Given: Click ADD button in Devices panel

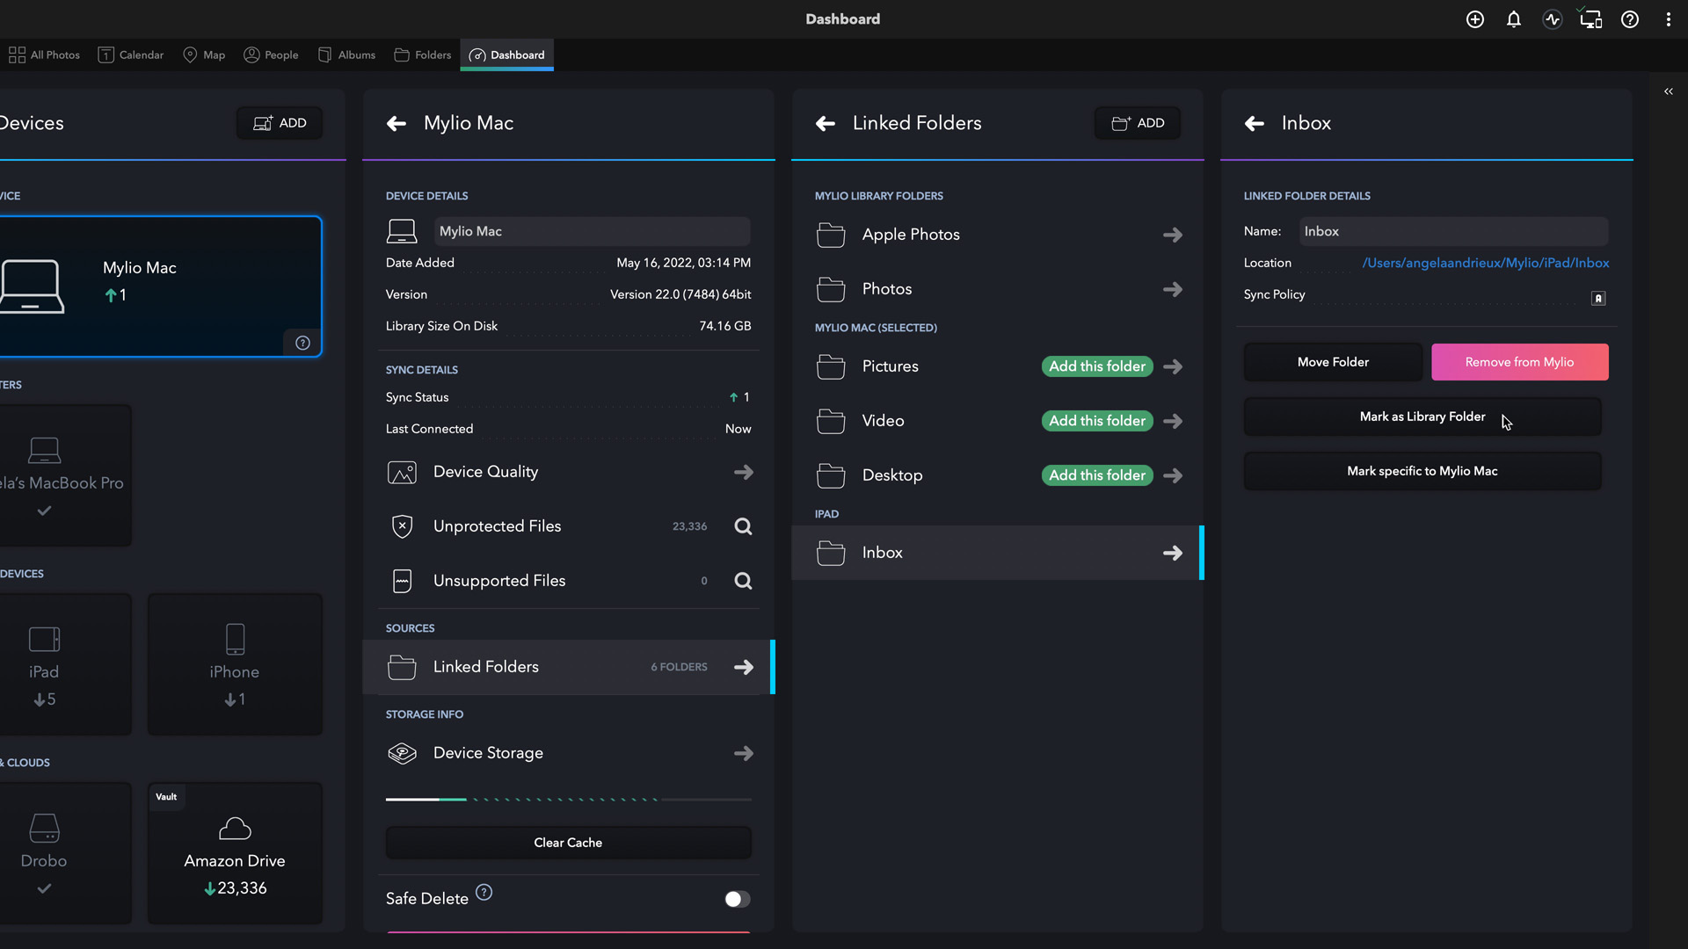Looking at the screenshot, I should coord(280,123).
